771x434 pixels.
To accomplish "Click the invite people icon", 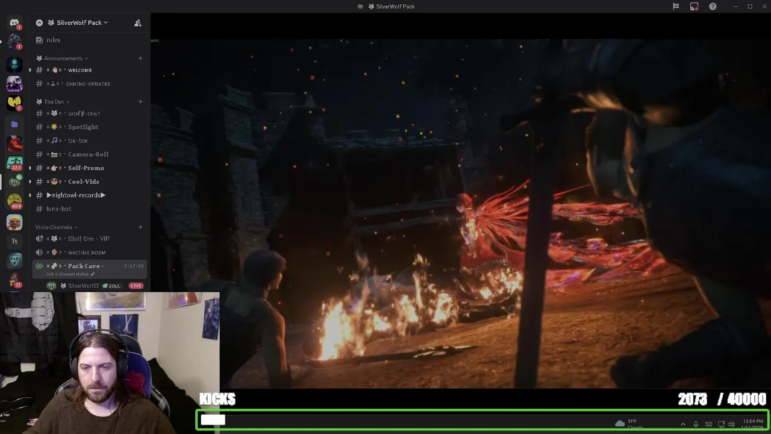I will pos(138,23).
